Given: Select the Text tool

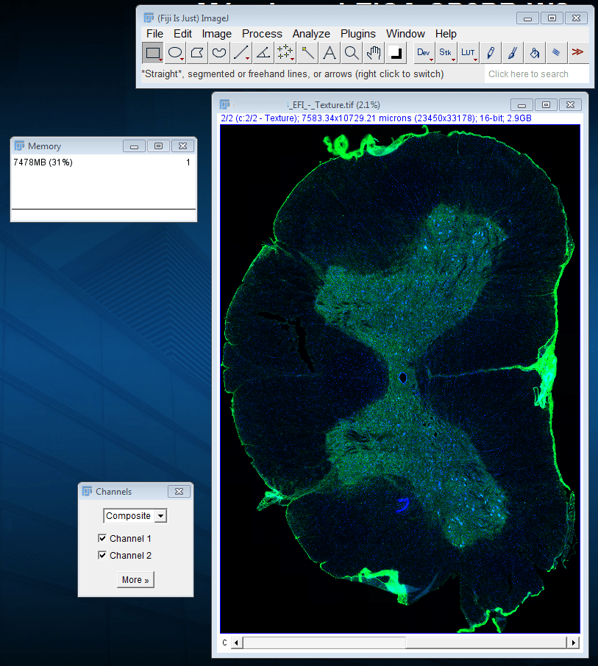Looking at the screenshot, I should pos(330,53).
